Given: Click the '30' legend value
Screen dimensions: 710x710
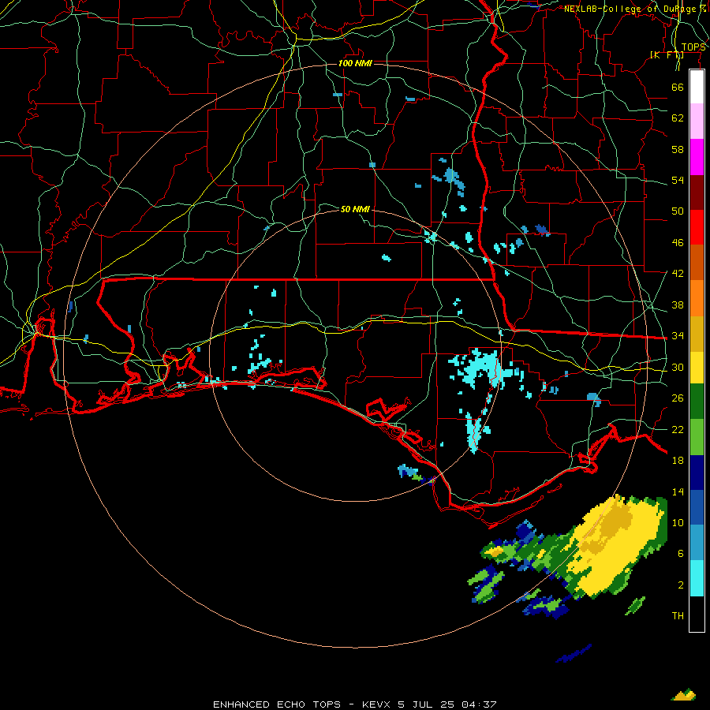Looking at the screenshot, I should click(678, 367).
